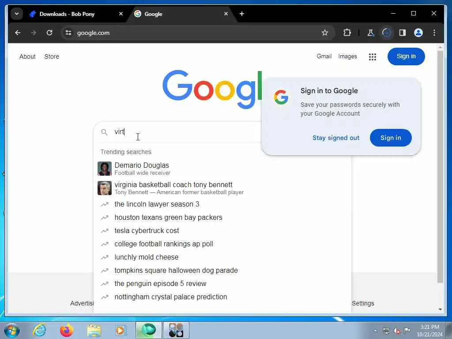
Task: Select the lincoln lawyer season 3
Action: pos(222,204)
